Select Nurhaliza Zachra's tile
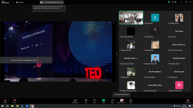 coord(179,58)
